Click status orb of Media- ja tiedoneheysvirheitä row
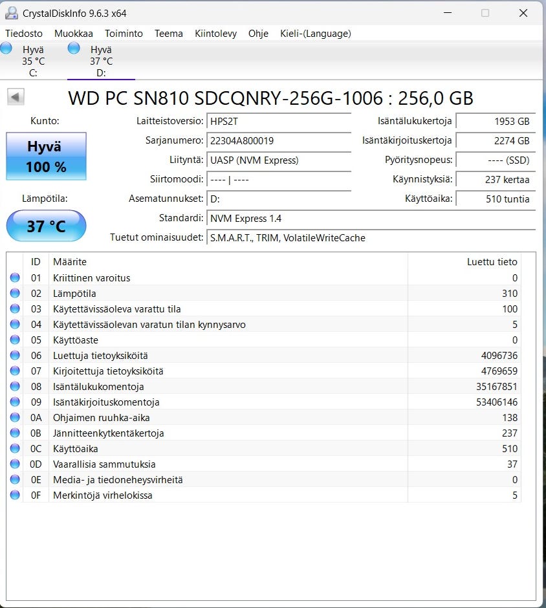Viewport: 546px width, 608px height. (x=15, y=479)
